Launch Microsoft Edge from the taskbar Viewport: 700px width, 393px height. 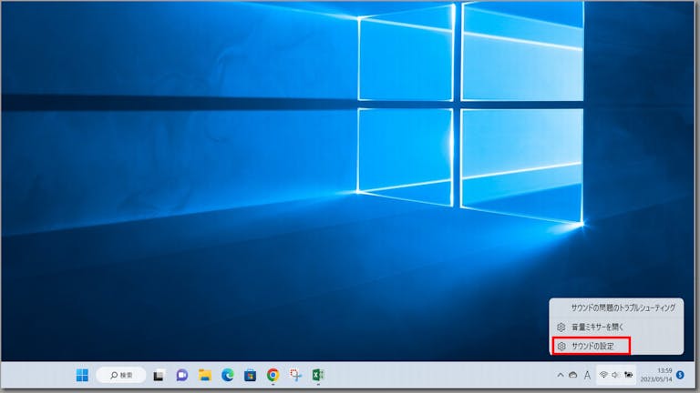(228, 375)
